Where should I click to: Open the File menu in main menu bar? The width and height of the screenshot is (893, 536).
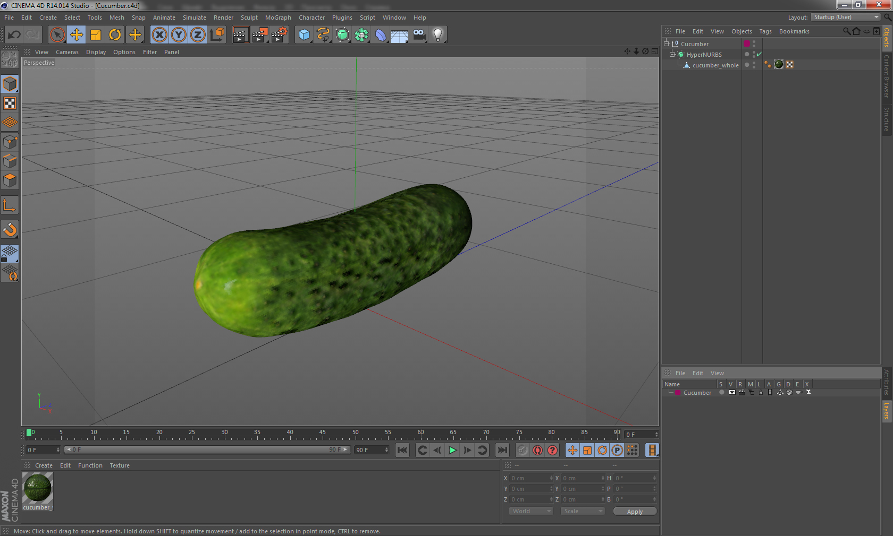pyautogui.click(x=9, y=18)
